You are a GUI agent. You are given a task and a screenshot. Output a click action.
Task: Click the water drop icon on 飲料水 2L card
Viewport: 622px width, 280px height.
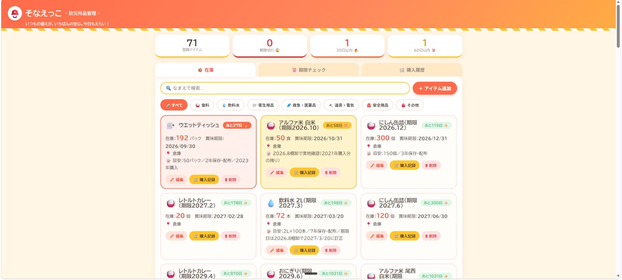(x=271, y=203)
